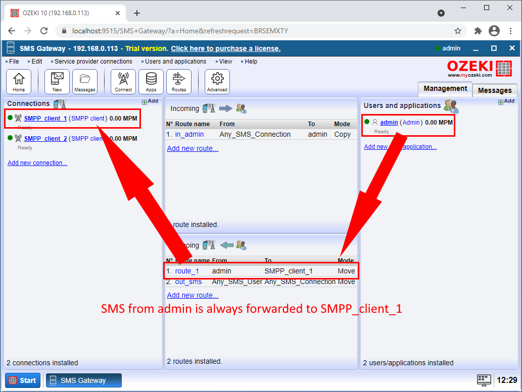Viewport: 522px width, 392px height.
Task: Open the SMPP_client_2 connection link
Action: [x=45, y=139]
